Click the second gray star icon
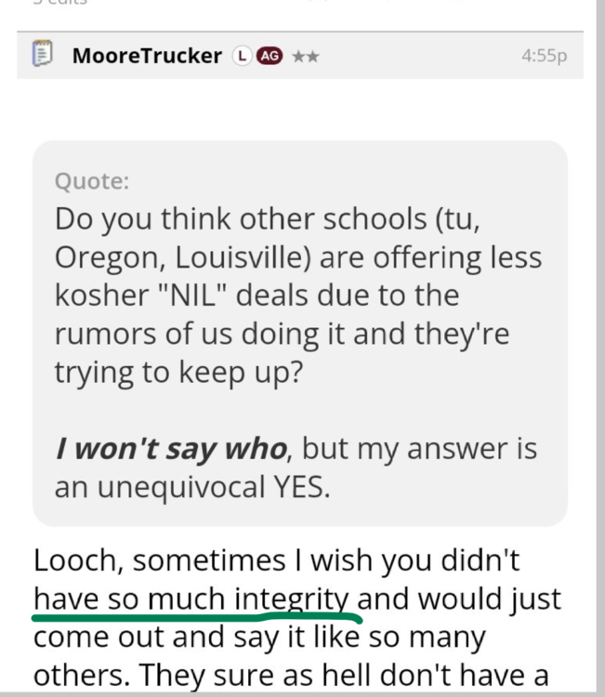605x697 pixels. (x=312, y=56)
